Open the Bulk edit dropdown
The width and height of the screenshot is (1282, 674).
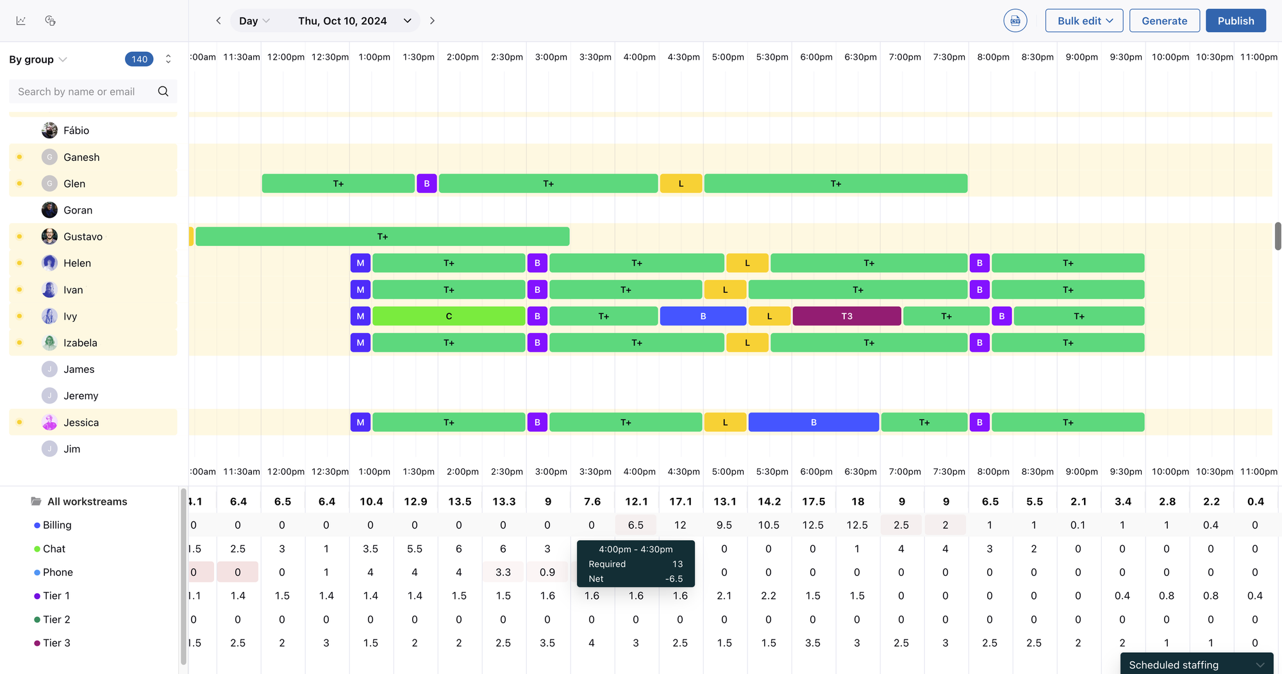[x=1084, y=21]
